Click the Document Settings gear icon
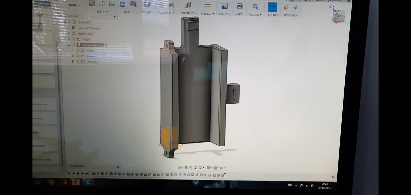 73,28
